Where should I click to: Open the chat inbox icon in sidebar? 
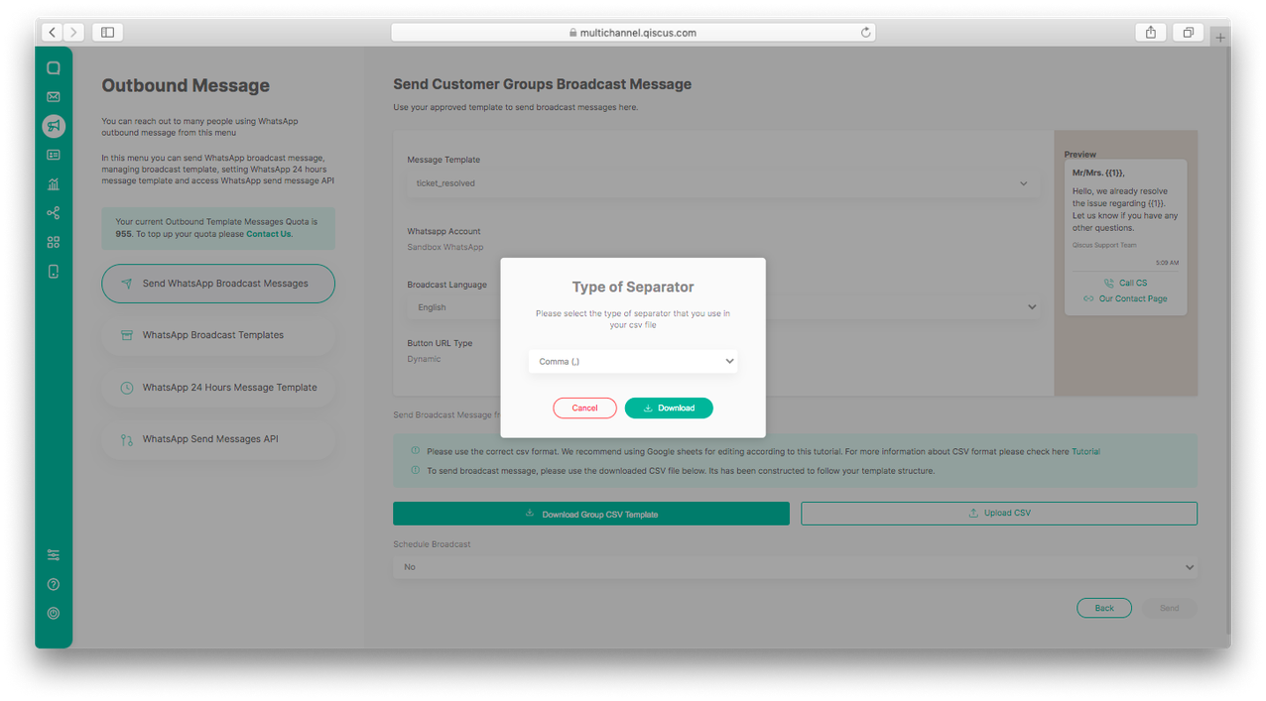(54, 67)
